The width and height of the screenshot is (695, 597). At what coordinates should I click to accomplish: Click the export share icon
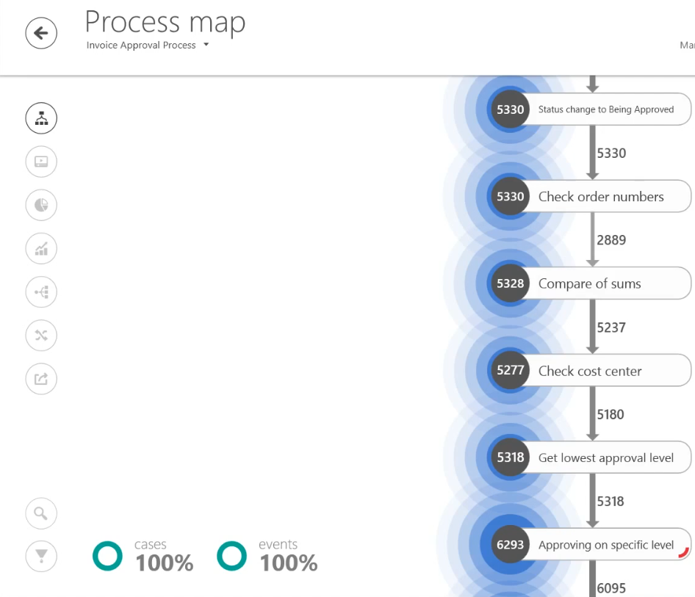[41, 379]
